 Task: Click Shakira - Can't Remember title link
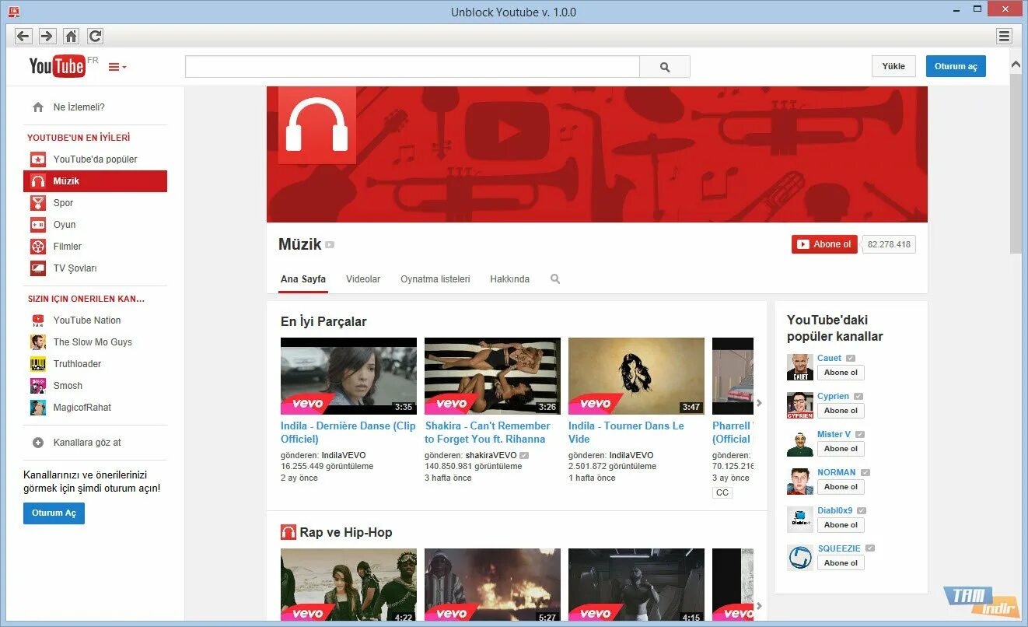click(488, 433)
